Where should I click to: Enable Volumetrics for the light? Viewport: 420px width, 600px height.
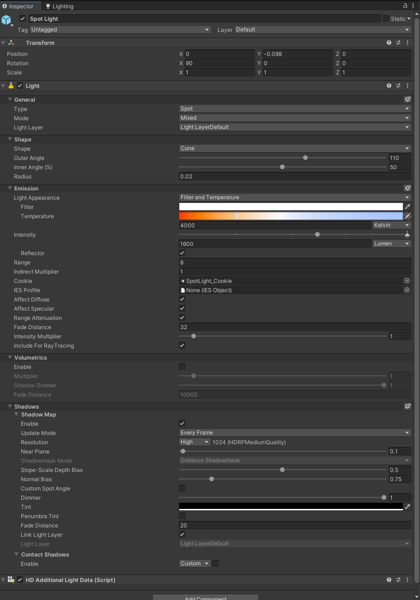coord(182,367)
